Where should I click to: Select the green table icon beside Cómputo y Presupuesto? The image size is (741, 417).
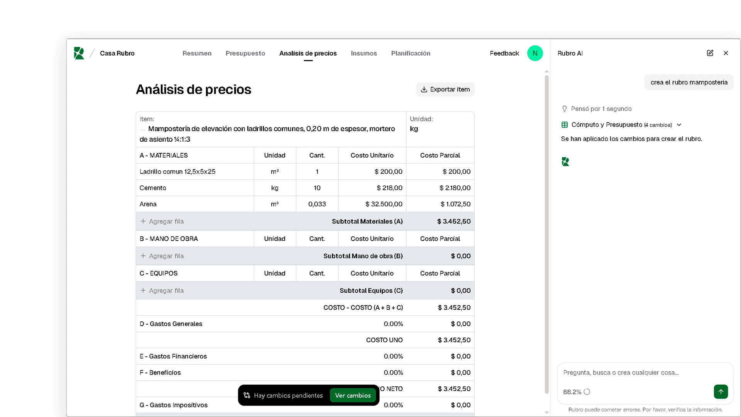(x=565, y=125)
